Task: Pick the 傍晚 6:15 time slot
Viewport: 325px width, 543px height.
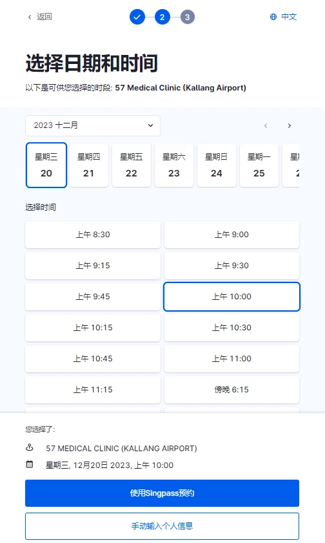Action: tap(231, 390)
